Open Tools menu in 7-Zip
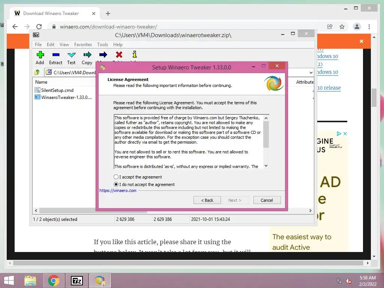 (x=102, y=45)
